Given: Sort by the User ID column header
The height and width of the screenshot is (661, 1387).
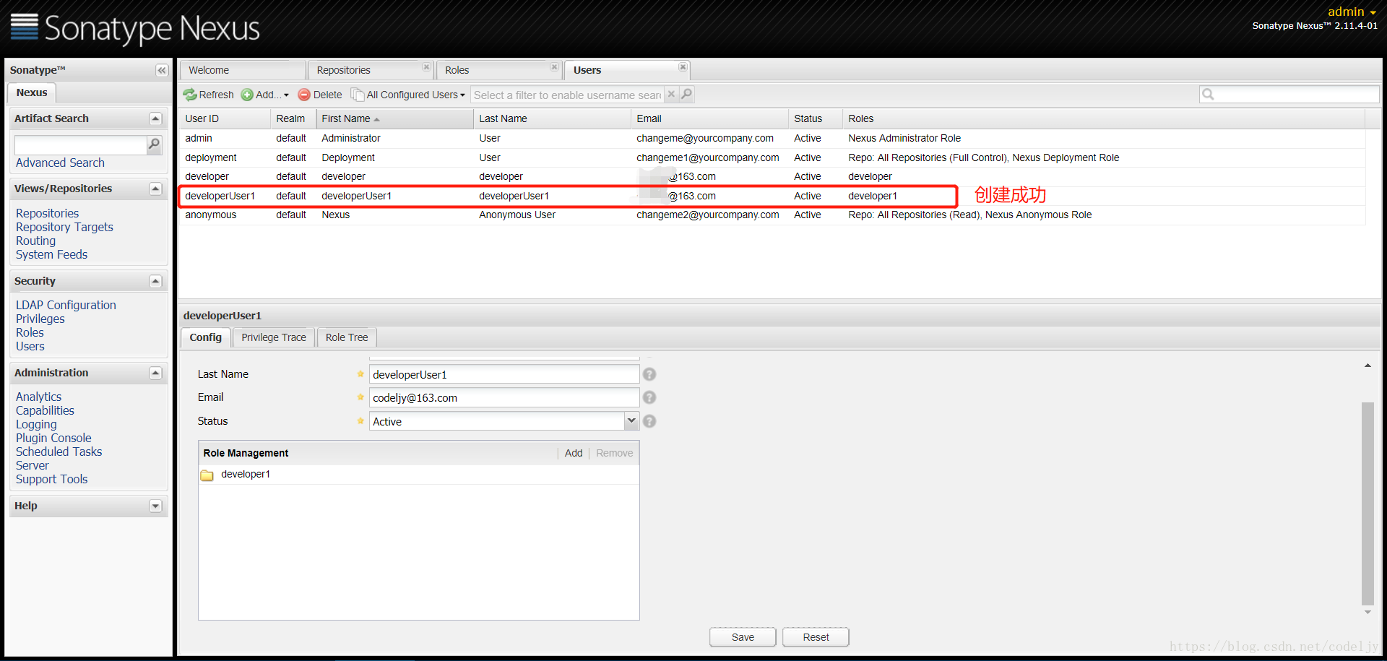Looking at the screenshot, I should coord(225,118).
